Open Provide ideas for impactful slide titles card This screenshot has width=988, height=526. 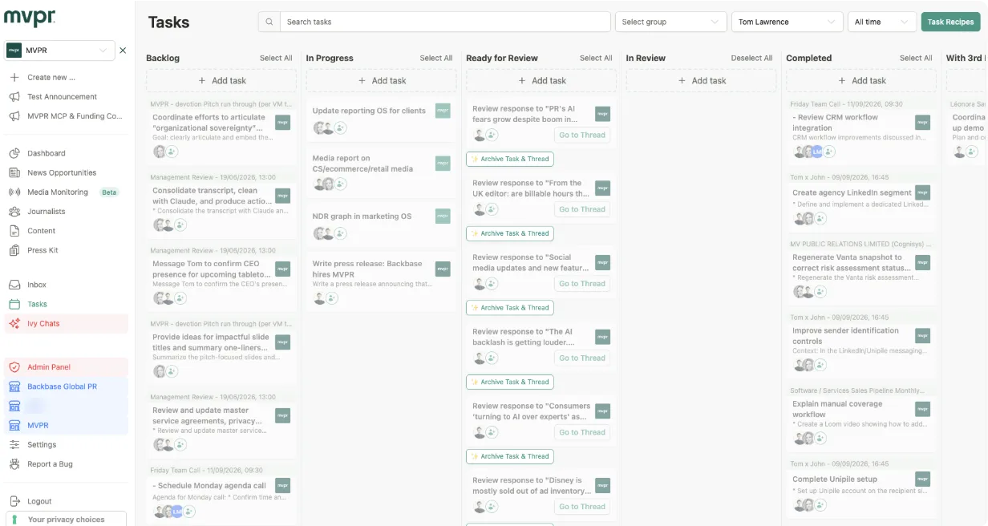pos(221,354)
